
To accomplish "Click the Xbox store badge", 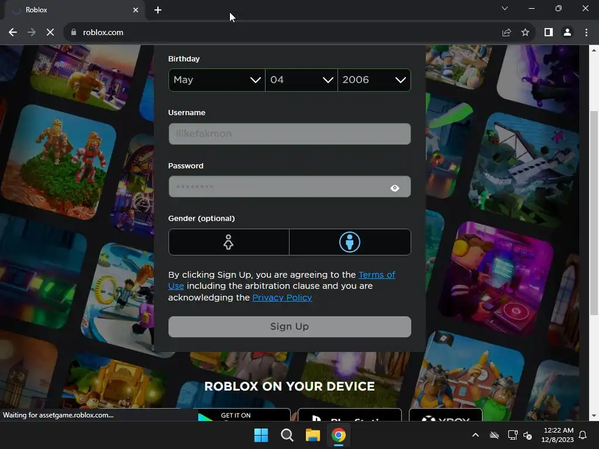I will 445,415.
